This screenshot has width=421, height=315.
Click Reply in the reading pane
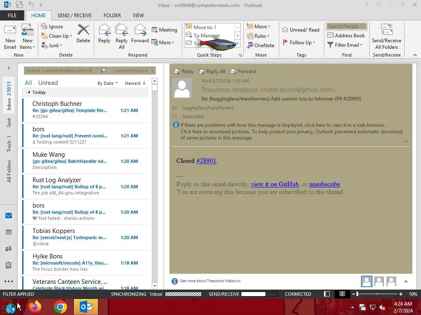click(x=184, y=71)
